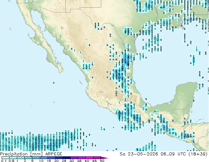Pick the 10–15 mm legend color segment
The image size is (209, 162).
coord(44,158)
